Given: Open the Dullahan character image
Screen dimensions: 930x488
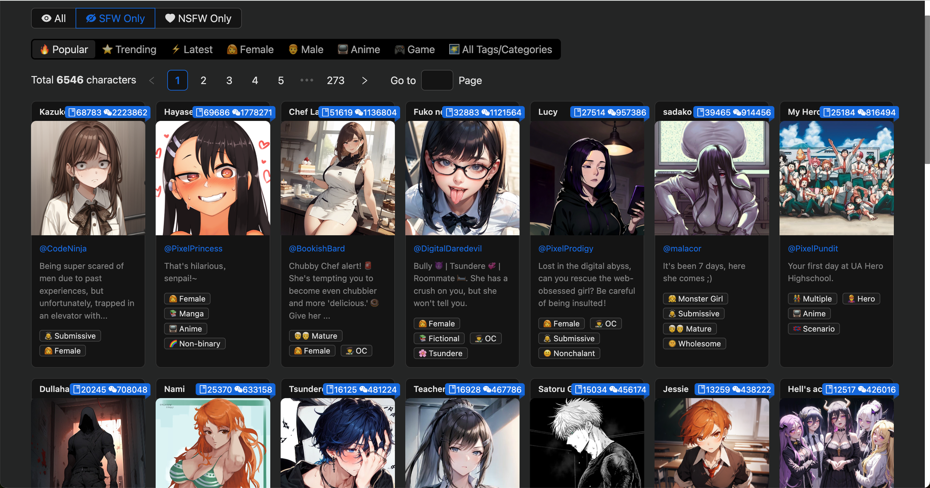Looking at the screenshot, I should pos(88,443).
